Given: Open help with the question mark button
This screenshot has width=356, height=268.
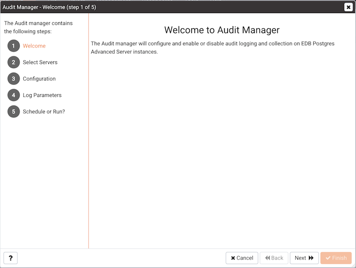Looking at the screenshot, I should [x=10, y=258].
